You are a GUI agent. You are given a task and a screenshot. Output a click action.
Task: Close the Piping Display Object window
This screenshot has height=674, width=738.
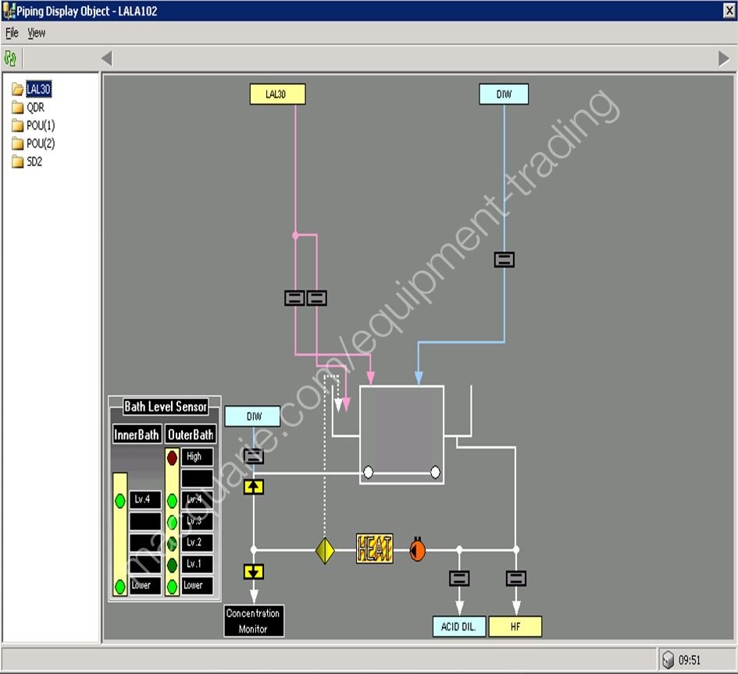coord(729,10)
